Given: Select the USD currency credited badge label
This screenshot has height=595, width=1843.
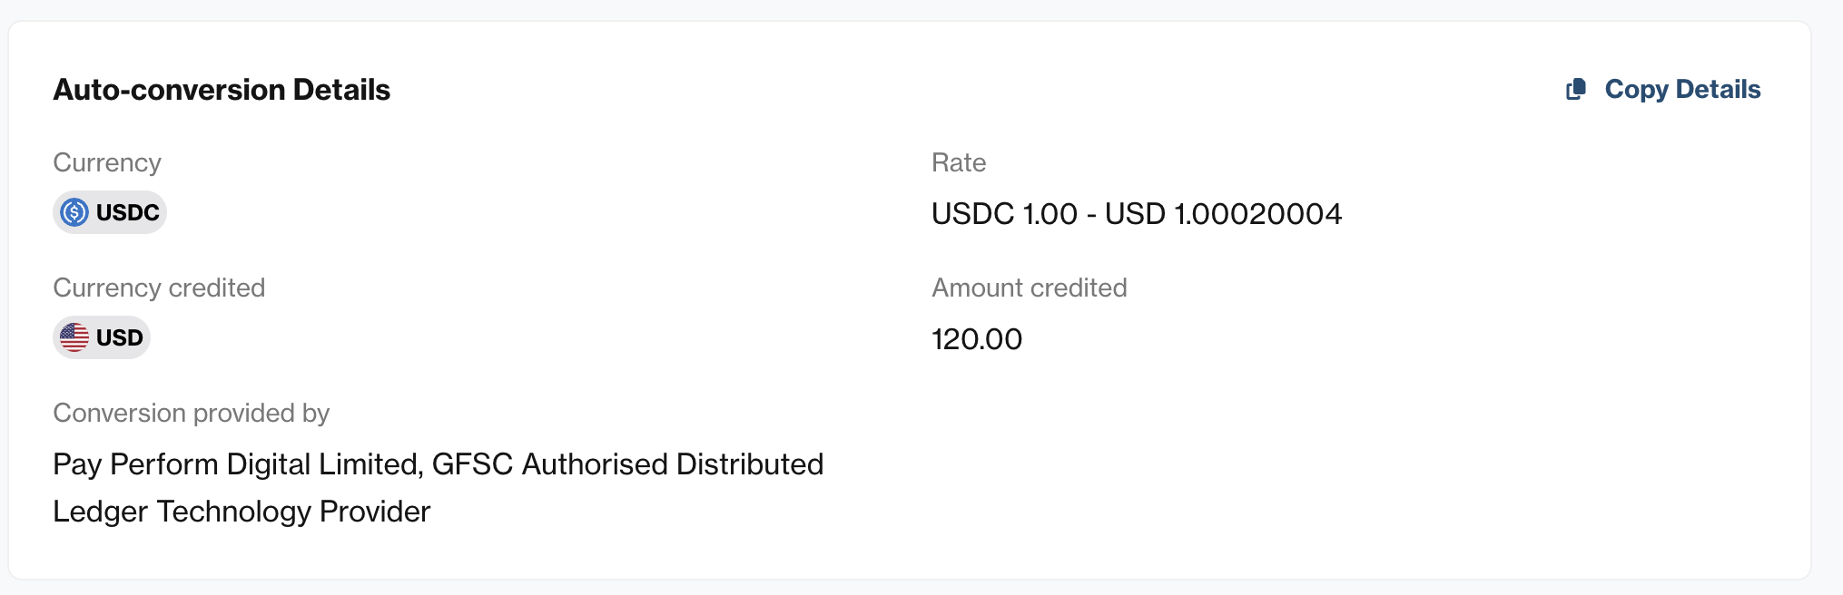Looking at the screenshot, I should (120, 337).
